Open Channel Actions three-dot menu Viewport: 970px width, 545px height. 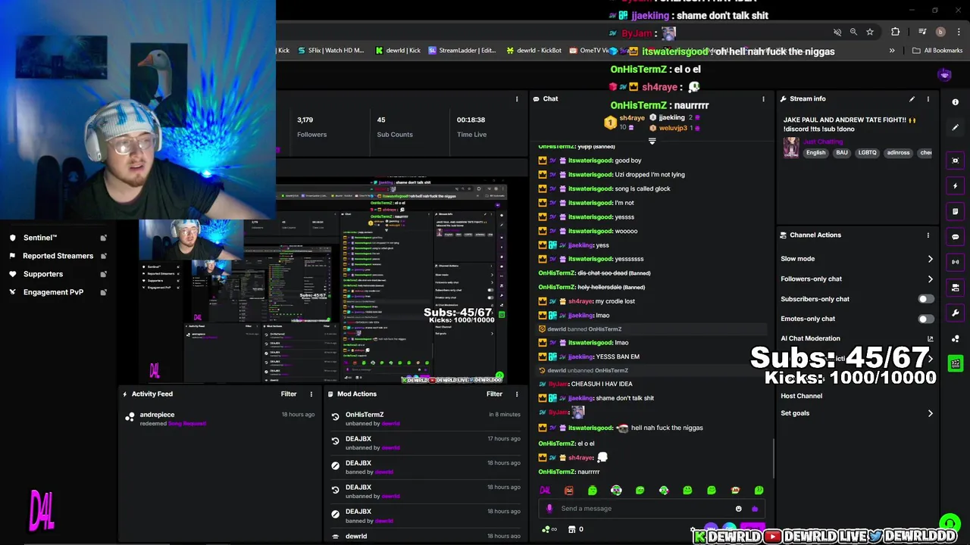928,235
